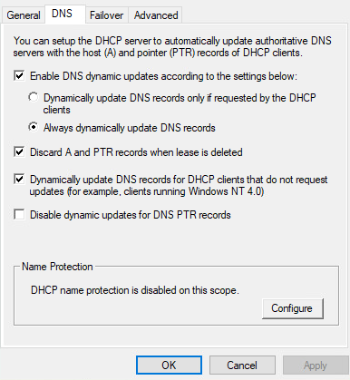
Task: Toggle Discard A and PTR records checkbox
Action: click(19, 151)
